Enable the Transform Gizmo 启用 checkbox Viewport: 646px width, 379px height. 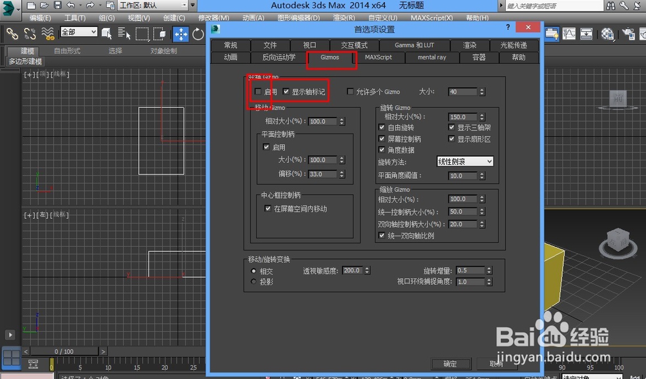point(258,92)
